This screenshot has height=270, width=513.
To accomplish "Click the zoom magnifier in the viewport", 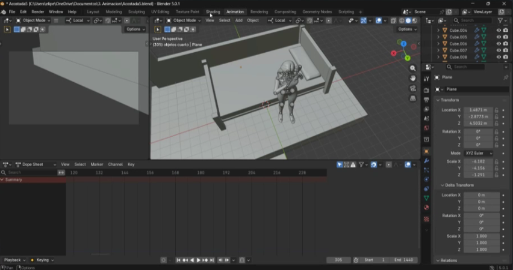I will 413,68.
